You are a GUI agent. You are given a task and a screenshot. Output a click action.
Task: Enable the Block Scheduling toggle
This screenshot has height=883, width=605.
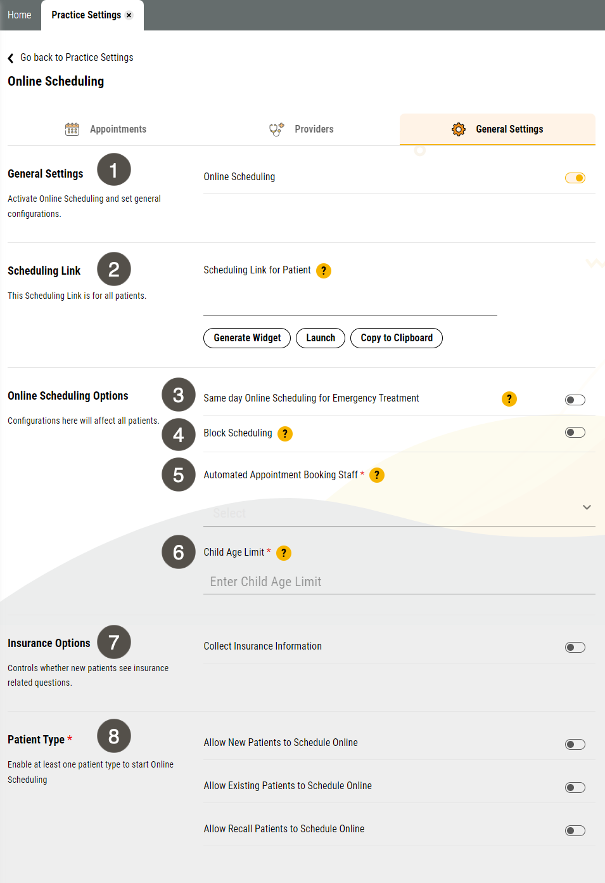point(575,433)
